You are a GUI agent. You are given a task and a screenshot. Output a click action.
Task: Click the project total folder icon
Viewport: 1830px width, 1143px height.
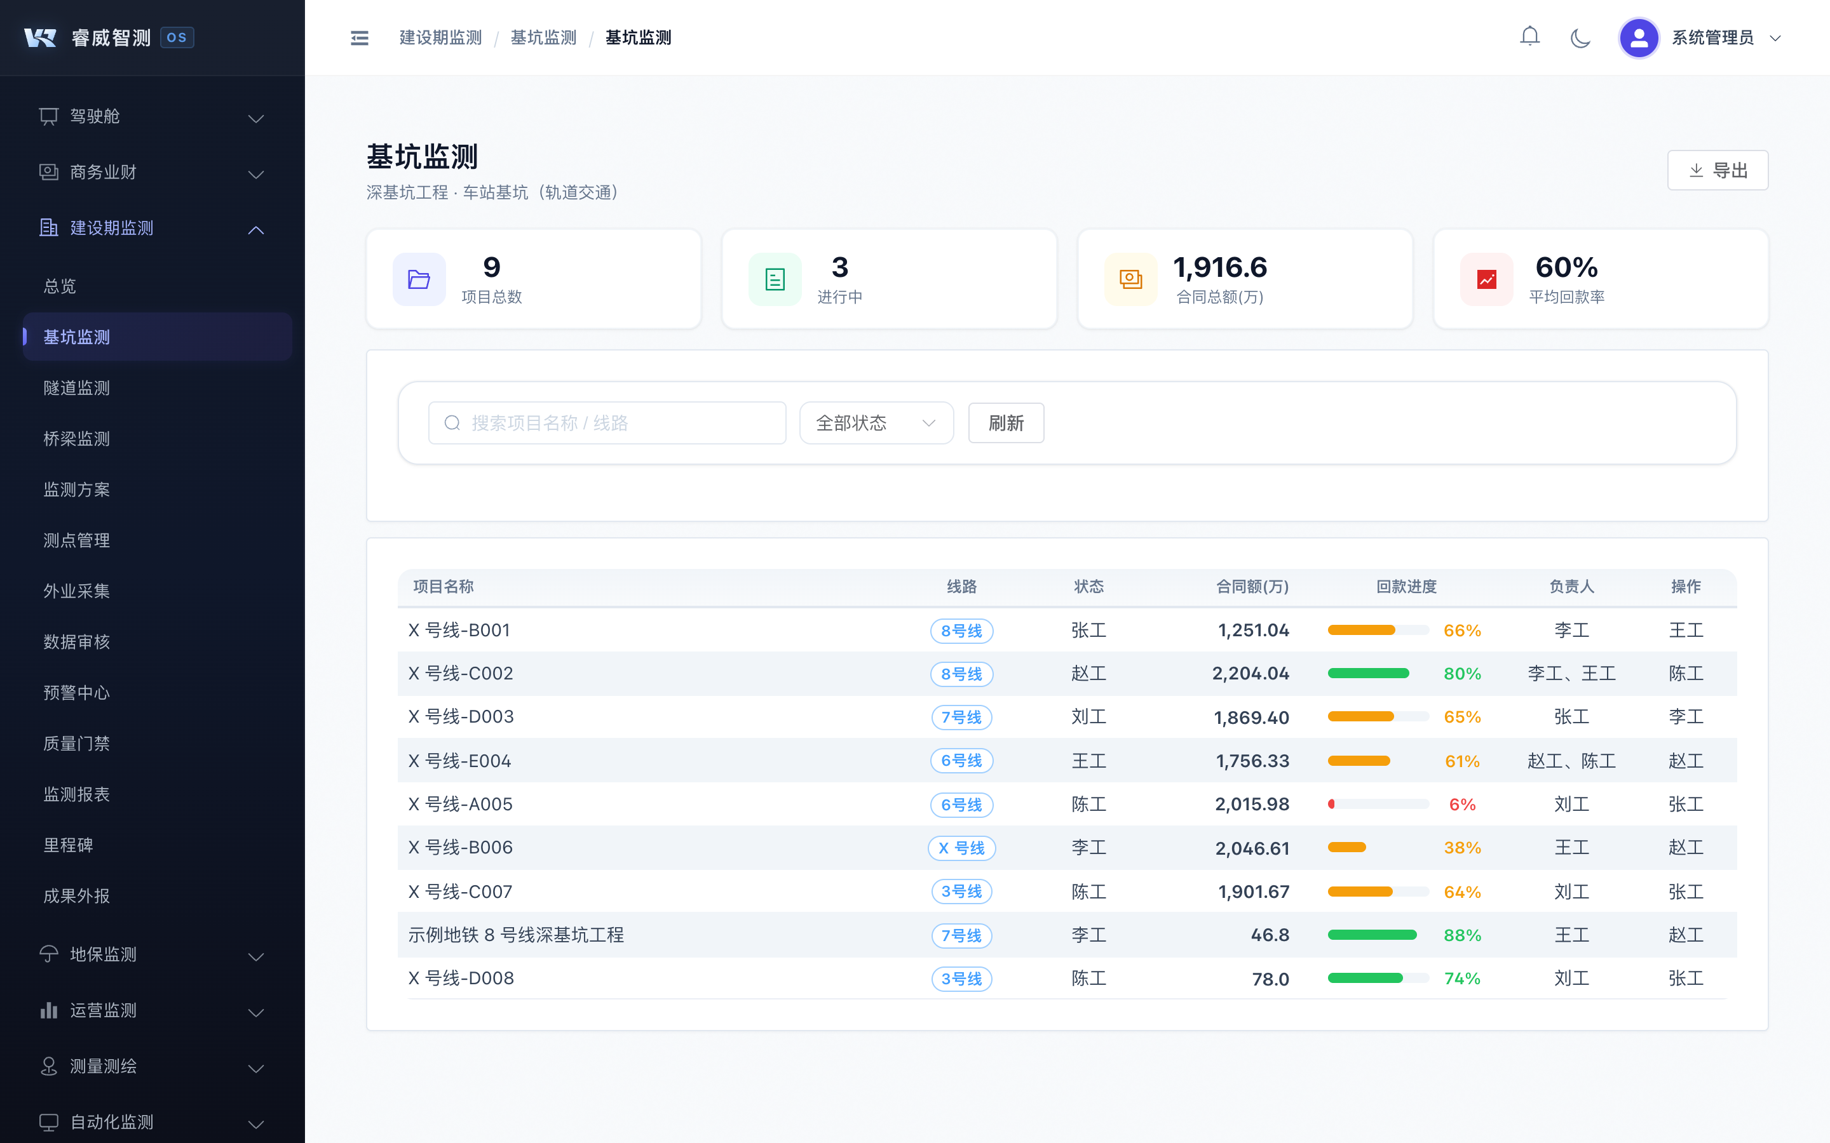pyautogui.click(x=419, y=279)
